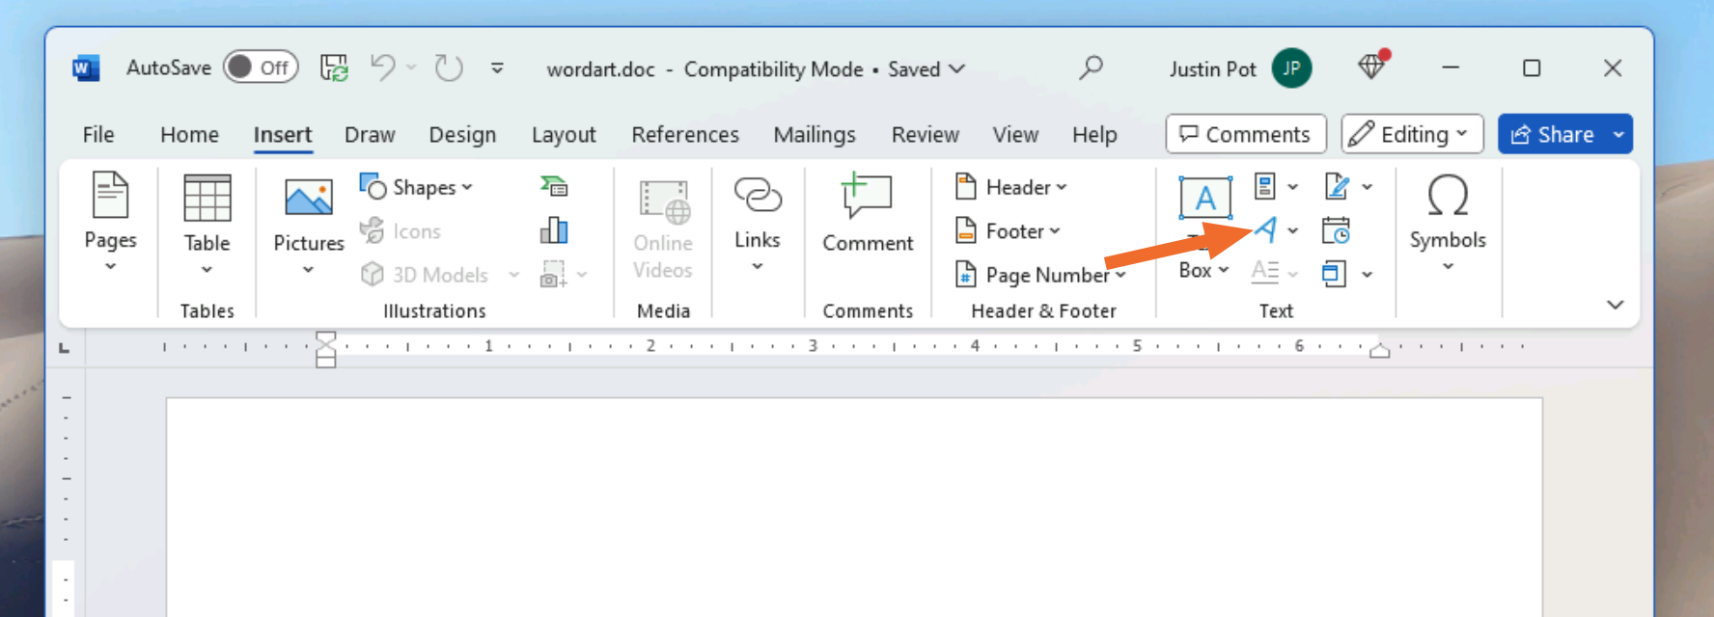Click the blue Share button
Screen dimensions: 1714x617
point(1551,135)
